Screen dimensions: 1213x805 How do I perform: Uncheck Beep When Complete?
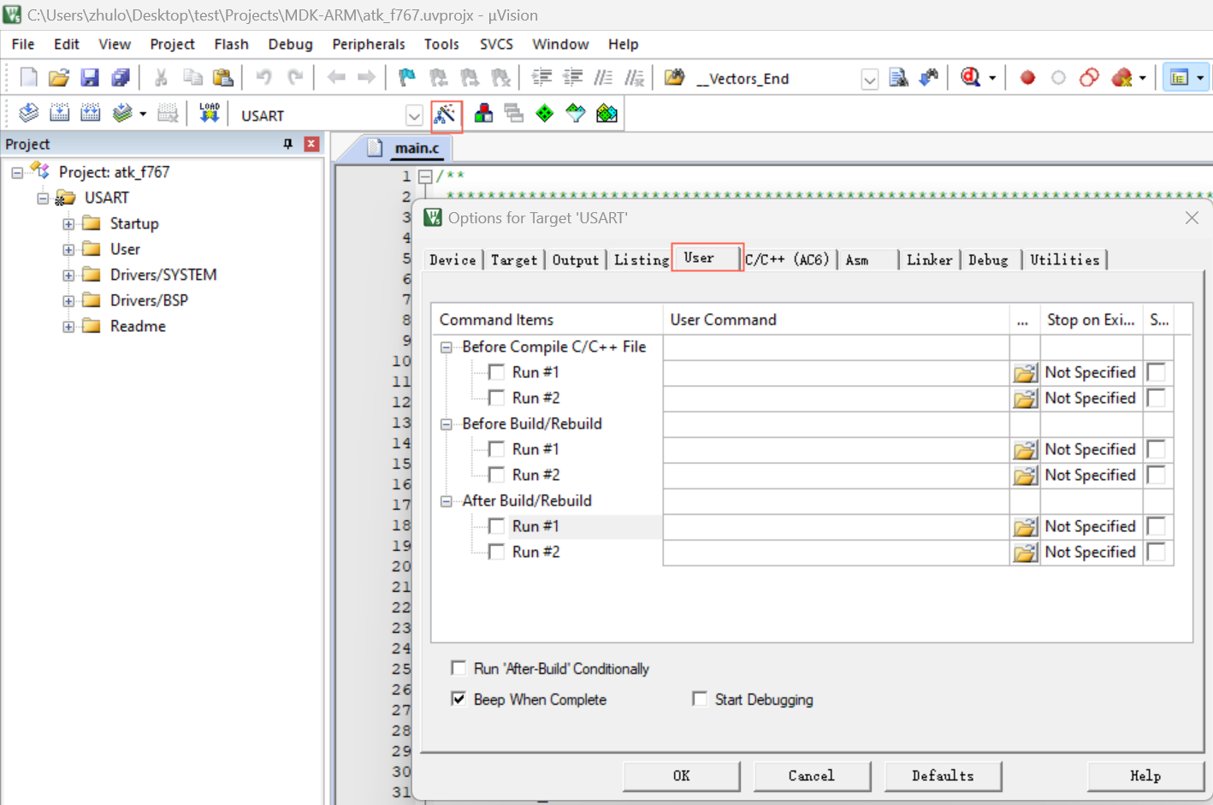tap(459, 699)
